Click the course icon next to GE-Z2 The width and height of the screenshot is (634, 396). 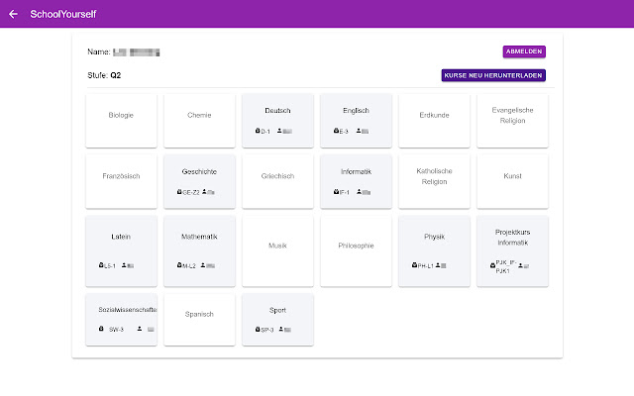179,191
